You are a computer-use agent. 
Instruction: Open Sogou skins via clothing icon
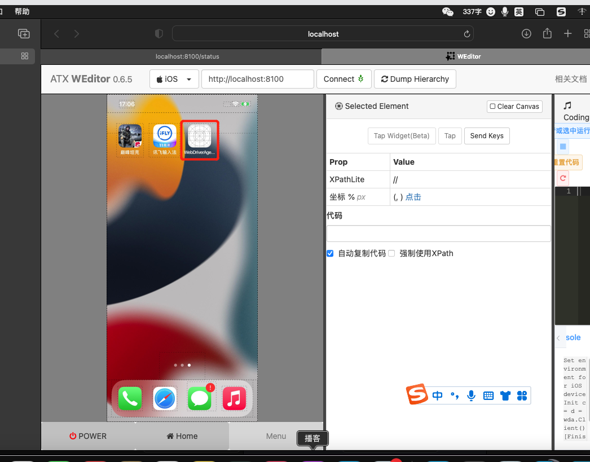pyautogui.click(x=505, y=395)
